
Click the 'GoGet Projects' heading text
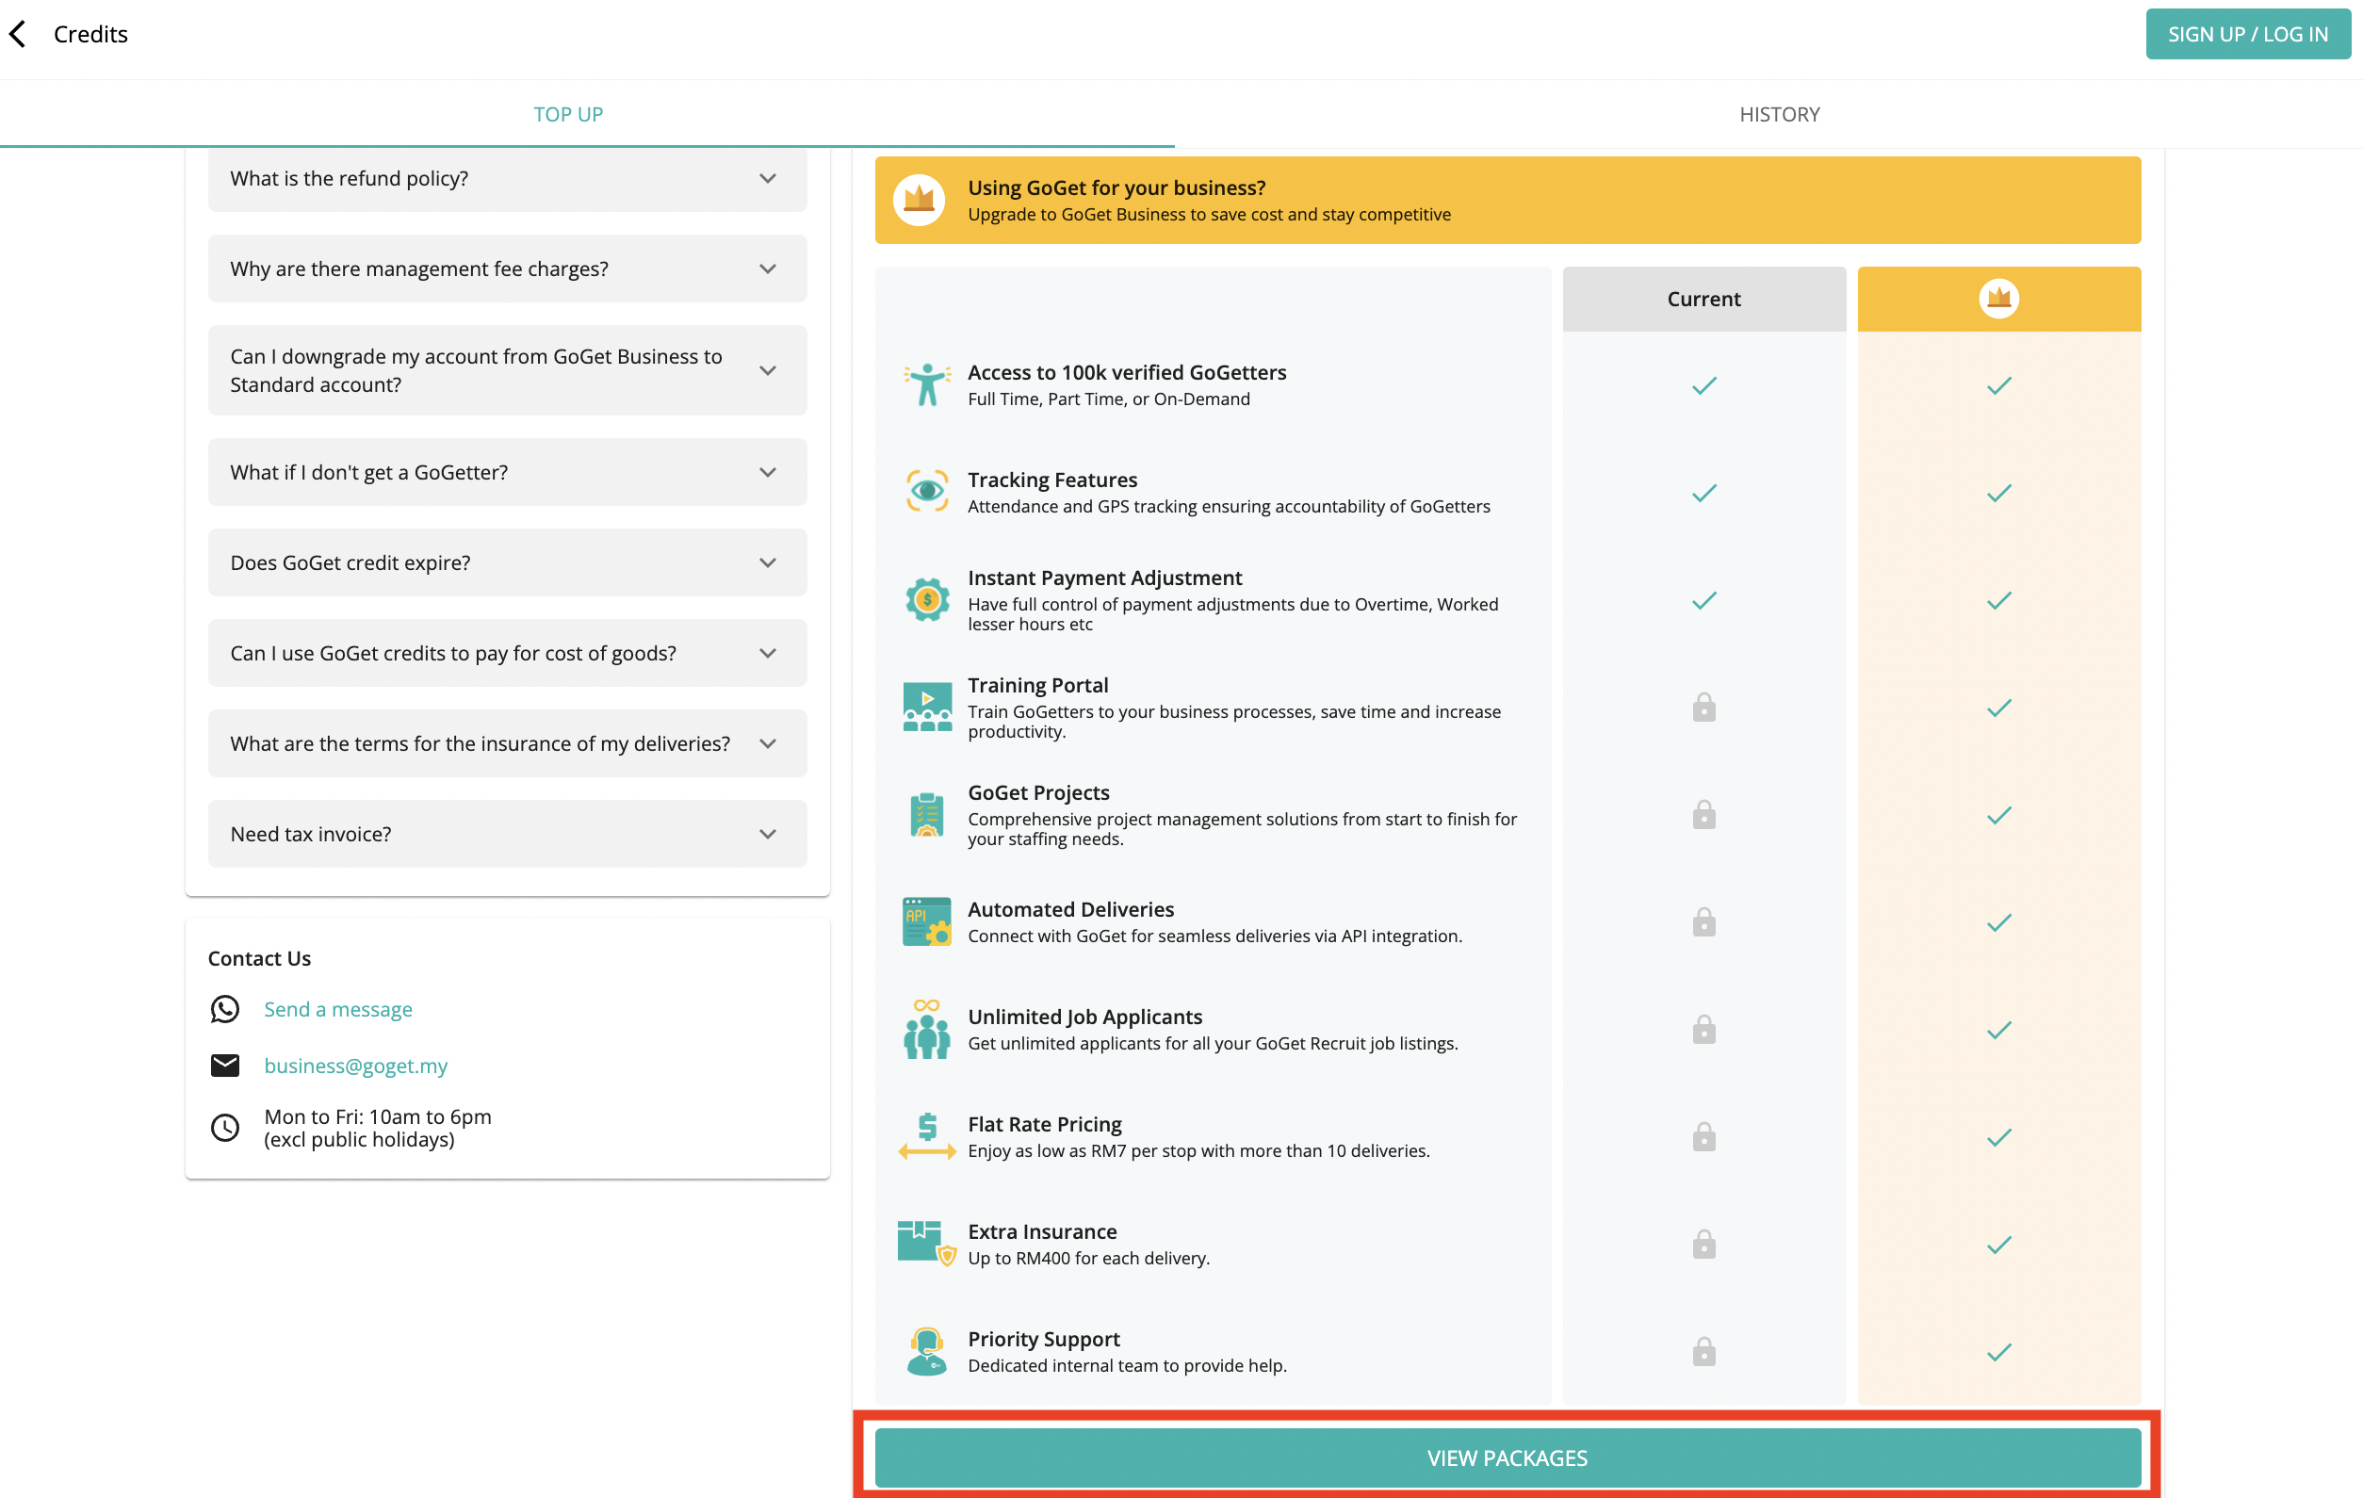click(x=1038, y=792)
